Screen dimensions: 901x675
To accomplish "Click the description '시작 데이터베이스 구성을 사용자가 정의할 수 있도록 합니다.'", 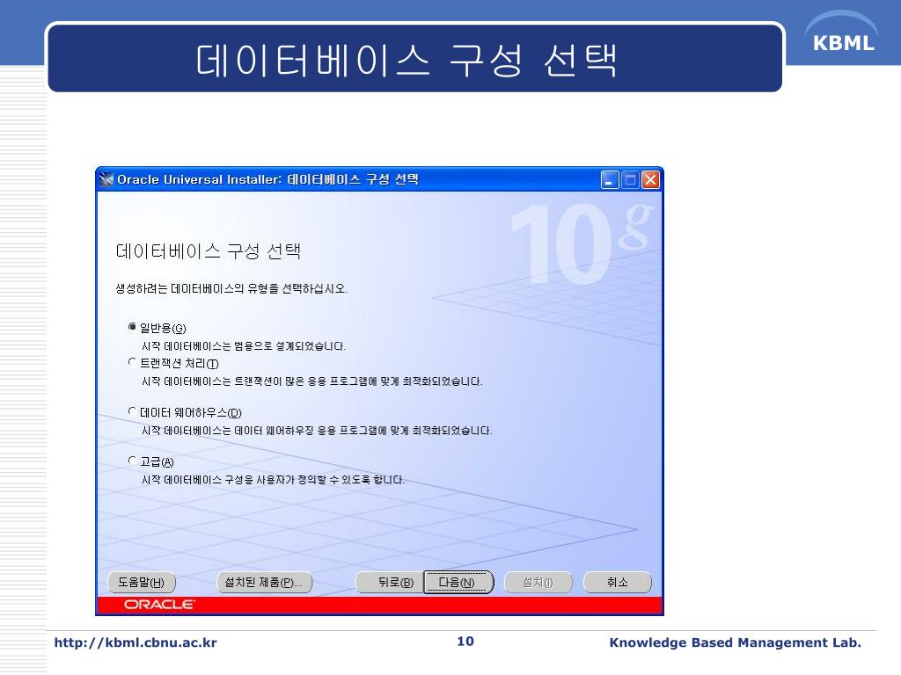I will coord(274,480).
